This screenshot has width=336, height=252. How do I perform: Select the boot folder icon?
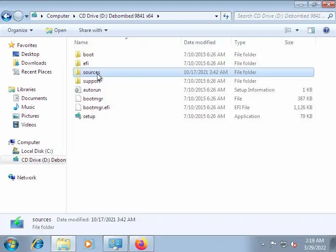coord(78,55)
